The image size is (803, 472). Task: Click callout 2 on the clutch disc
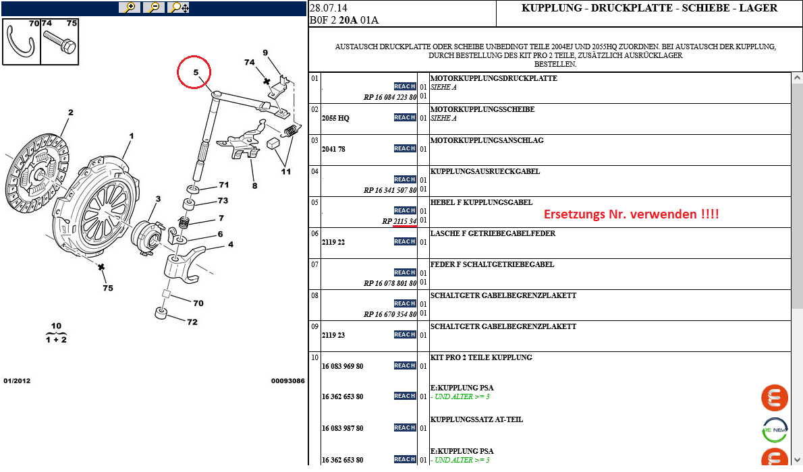pyautogui.click(x=70, y=113)
